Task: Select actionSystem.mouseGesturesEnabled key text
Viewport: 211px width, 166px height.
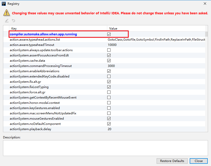Action: pyautogui.click(x=37, y=118)
